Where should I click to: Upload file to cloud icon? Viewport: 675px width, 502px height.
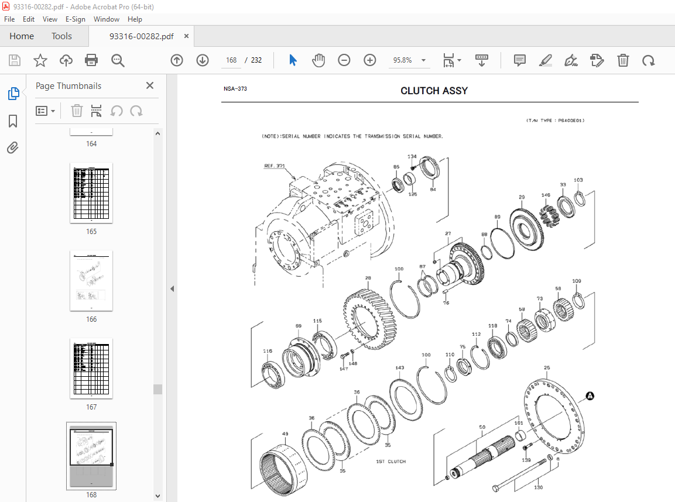click(66, 60)
